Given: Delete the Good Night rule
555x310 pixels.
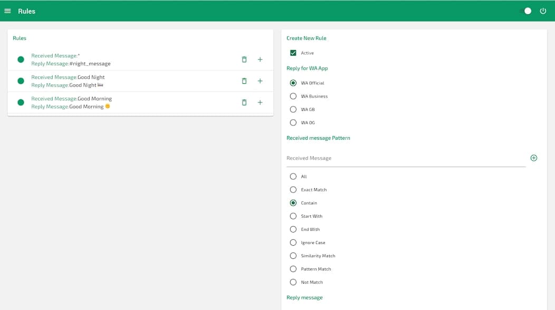Looking at the screenshot, I should click(244, 81).
